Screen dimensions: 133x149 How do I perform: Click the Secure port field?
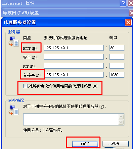pos(117,57)
